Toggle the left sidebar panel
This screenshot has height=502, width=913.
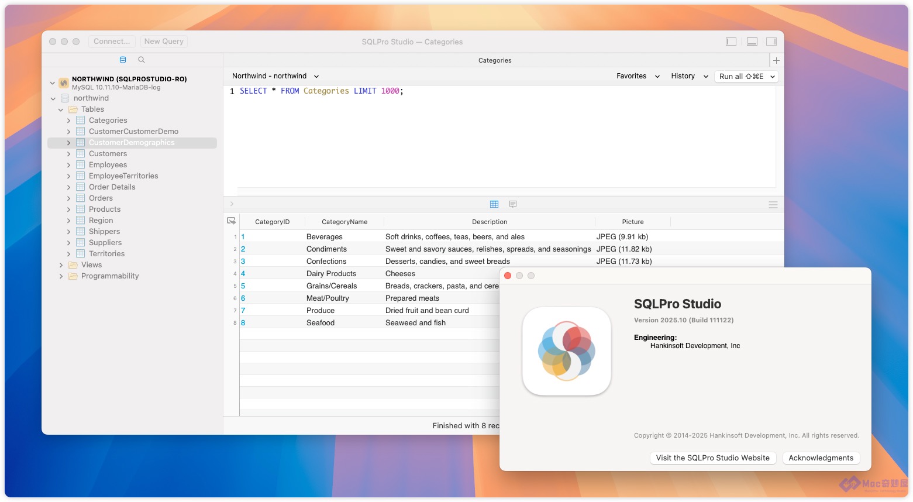[731, 42]
